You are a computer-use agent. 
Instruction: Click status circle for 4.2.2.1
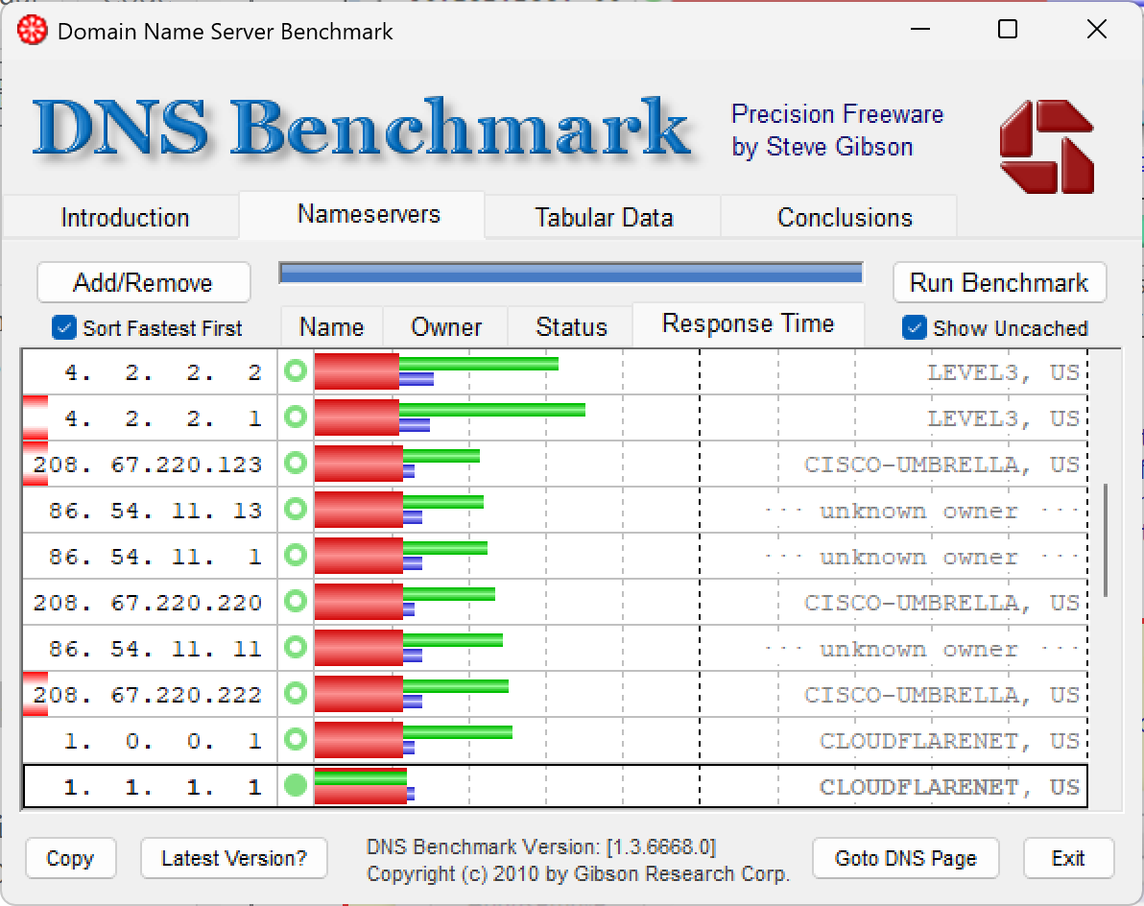(296, 417)
